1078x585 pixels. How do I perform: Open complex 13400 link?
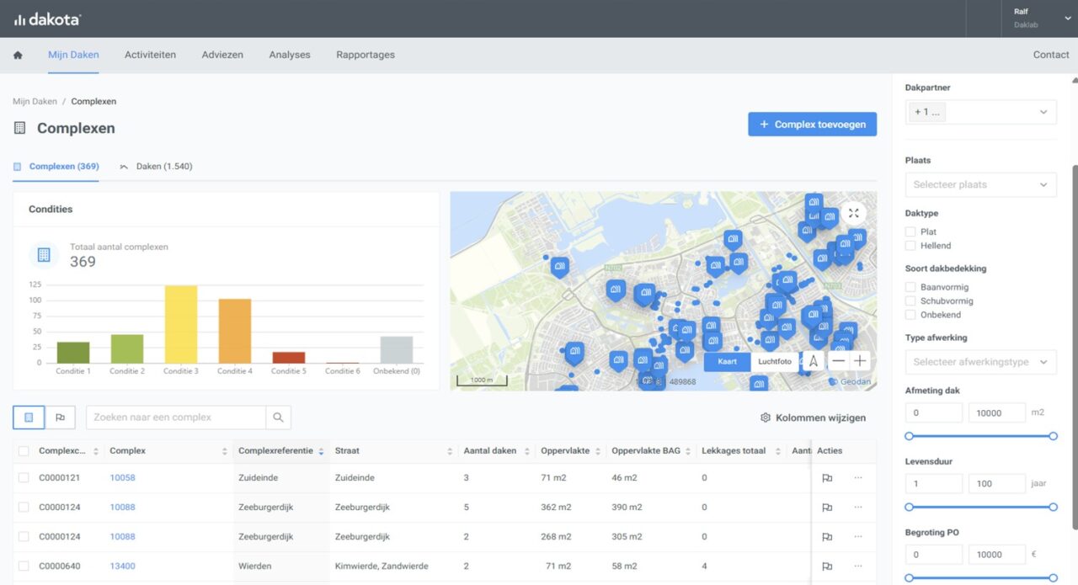122,566
